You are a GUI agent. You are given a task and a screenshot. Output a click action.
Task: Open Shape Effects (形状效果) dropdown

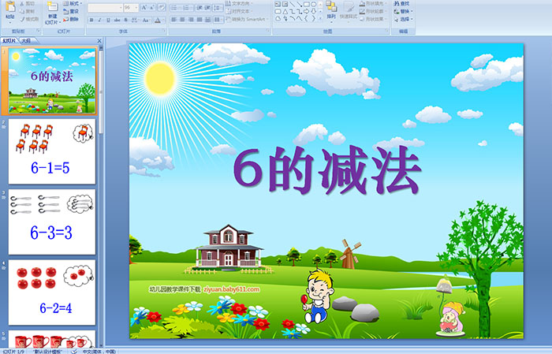[x=373, y=19]
